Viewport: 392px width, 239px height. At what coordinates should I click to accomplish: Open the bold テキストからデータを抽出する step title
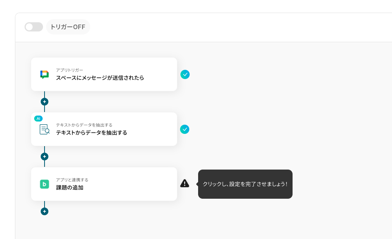tap(91, 133)
